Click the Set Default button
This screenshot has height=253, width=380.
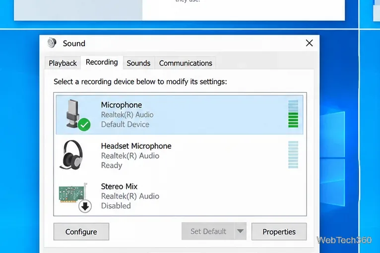[x=208, y=232]
